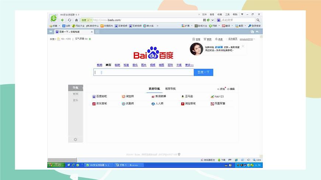Click the address bar URL field

[x=147, y=20]
